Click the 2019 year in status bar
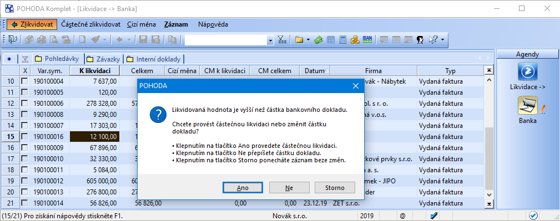 point(367,215)
